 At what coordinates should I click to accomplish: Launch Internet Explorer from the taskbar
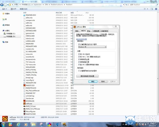pyautogui.click(x=18, y=124)
